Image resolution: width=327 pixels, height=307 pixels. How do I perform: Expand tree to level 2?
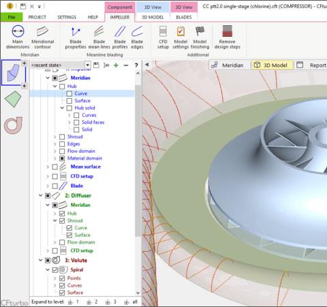pos(92,302)
